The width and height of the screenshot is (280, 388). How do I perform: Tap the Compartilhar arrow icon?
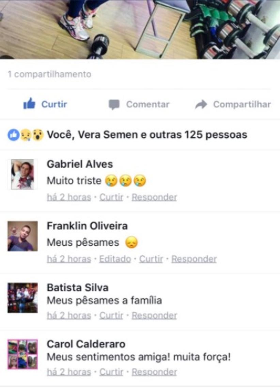pyautogui.click(x=201, y=105)
